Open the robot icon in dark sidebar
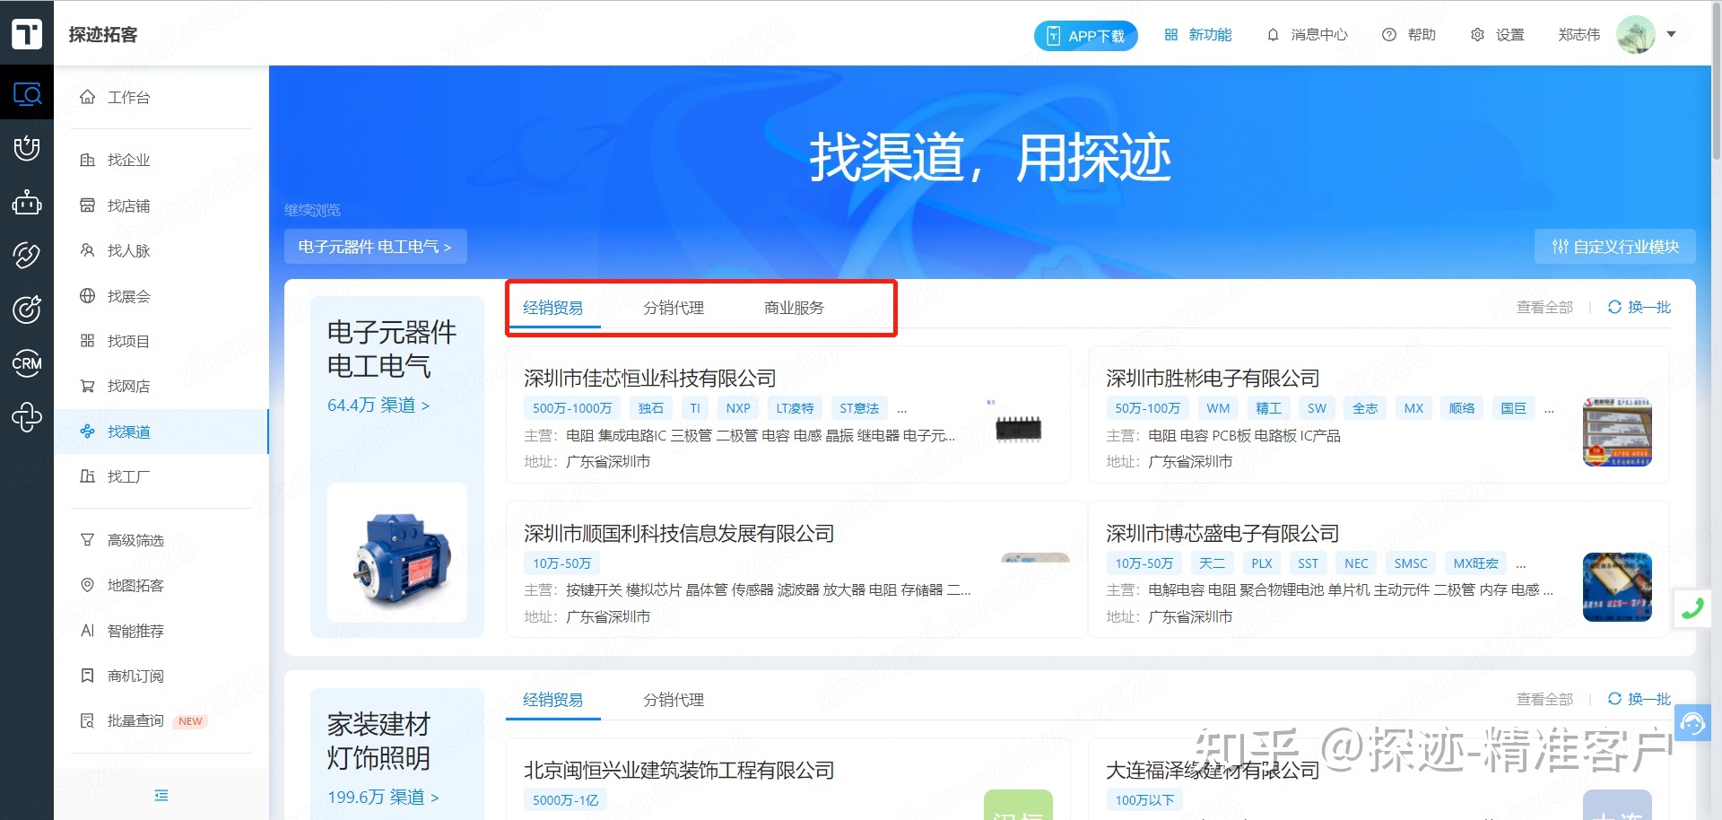 tap(27, 203)
